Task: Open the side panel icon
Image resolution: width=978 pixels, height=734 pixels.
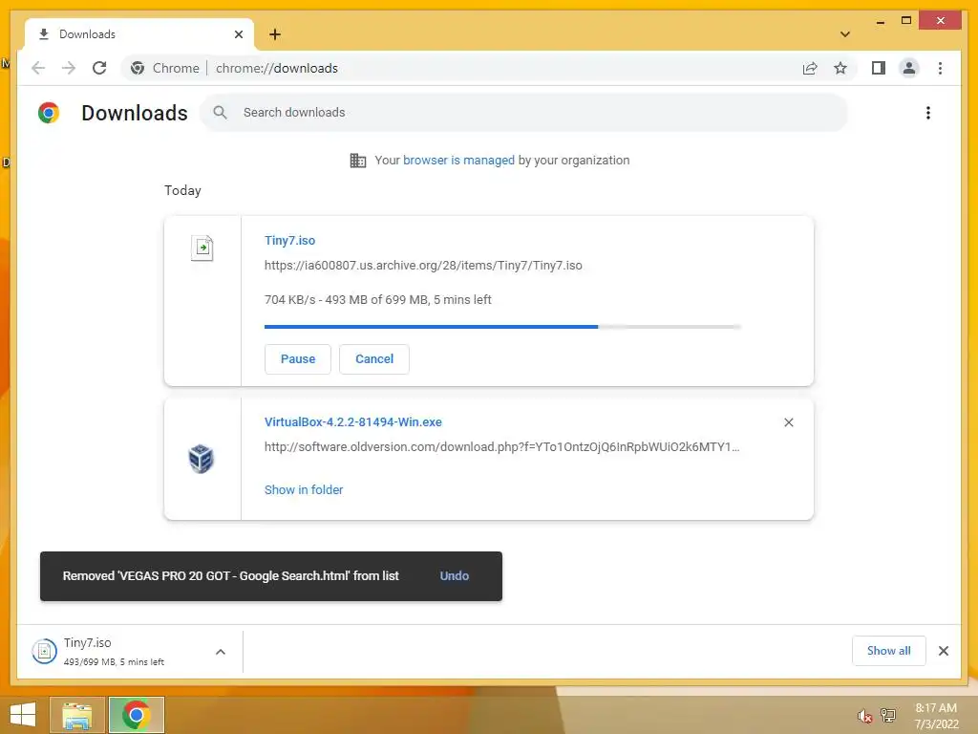Action: (879, 68)
